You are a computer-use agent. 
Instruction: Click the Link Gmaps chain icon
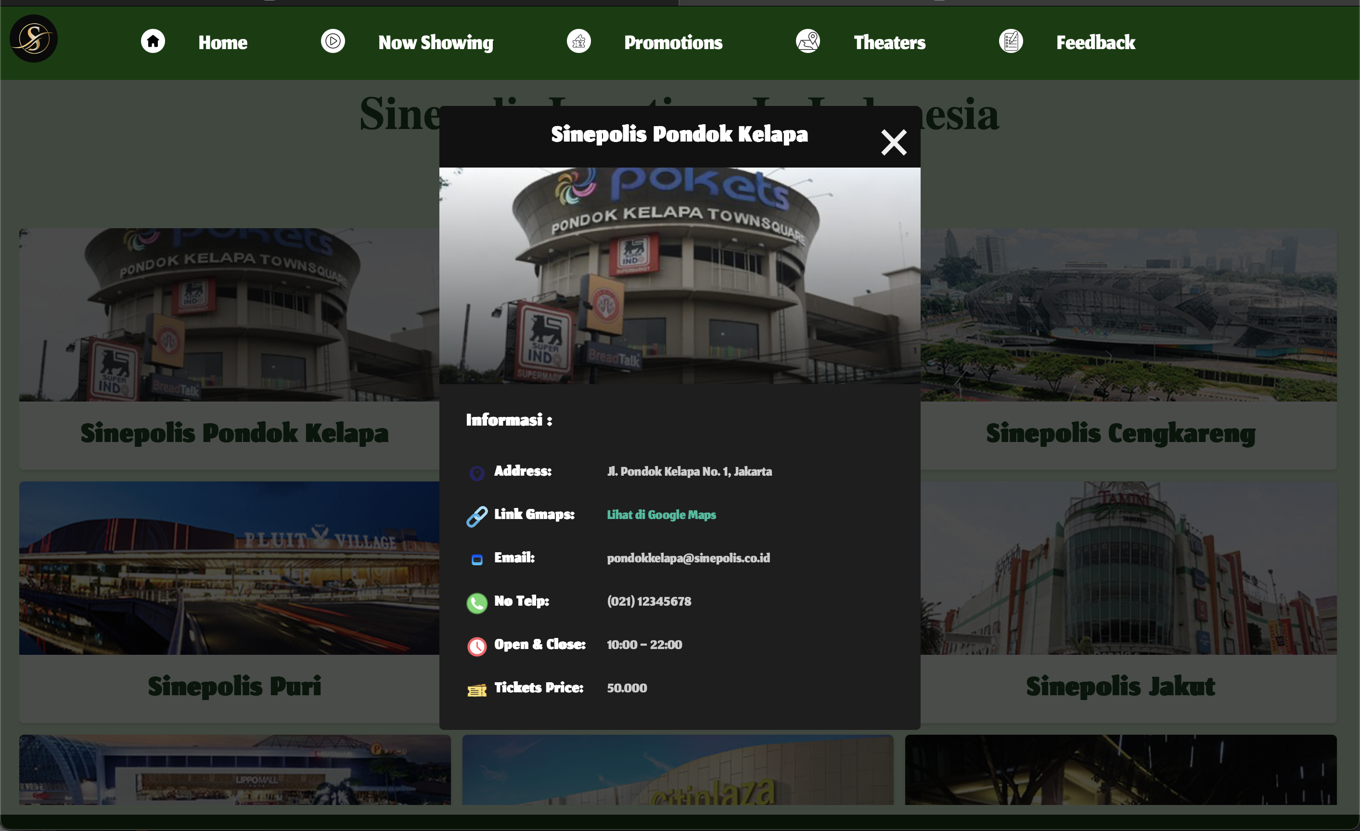(477, 516)
